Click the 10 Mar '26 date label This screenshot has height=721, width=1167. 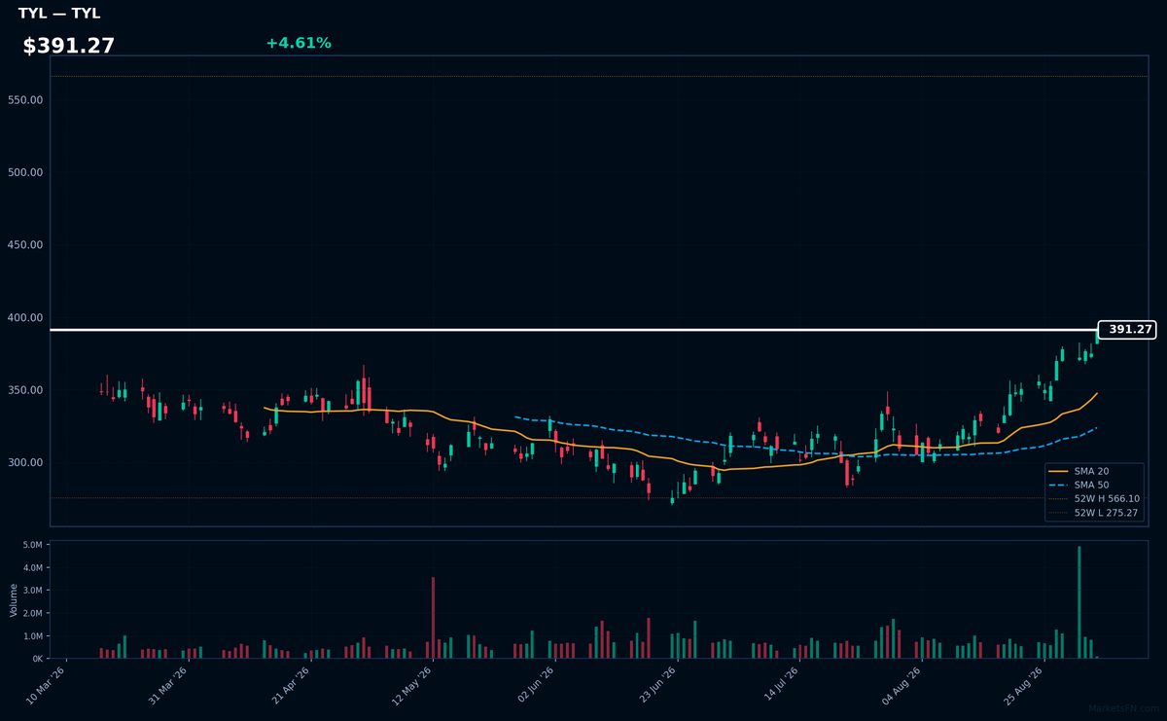pyautogui.click(x=46, y=685)
